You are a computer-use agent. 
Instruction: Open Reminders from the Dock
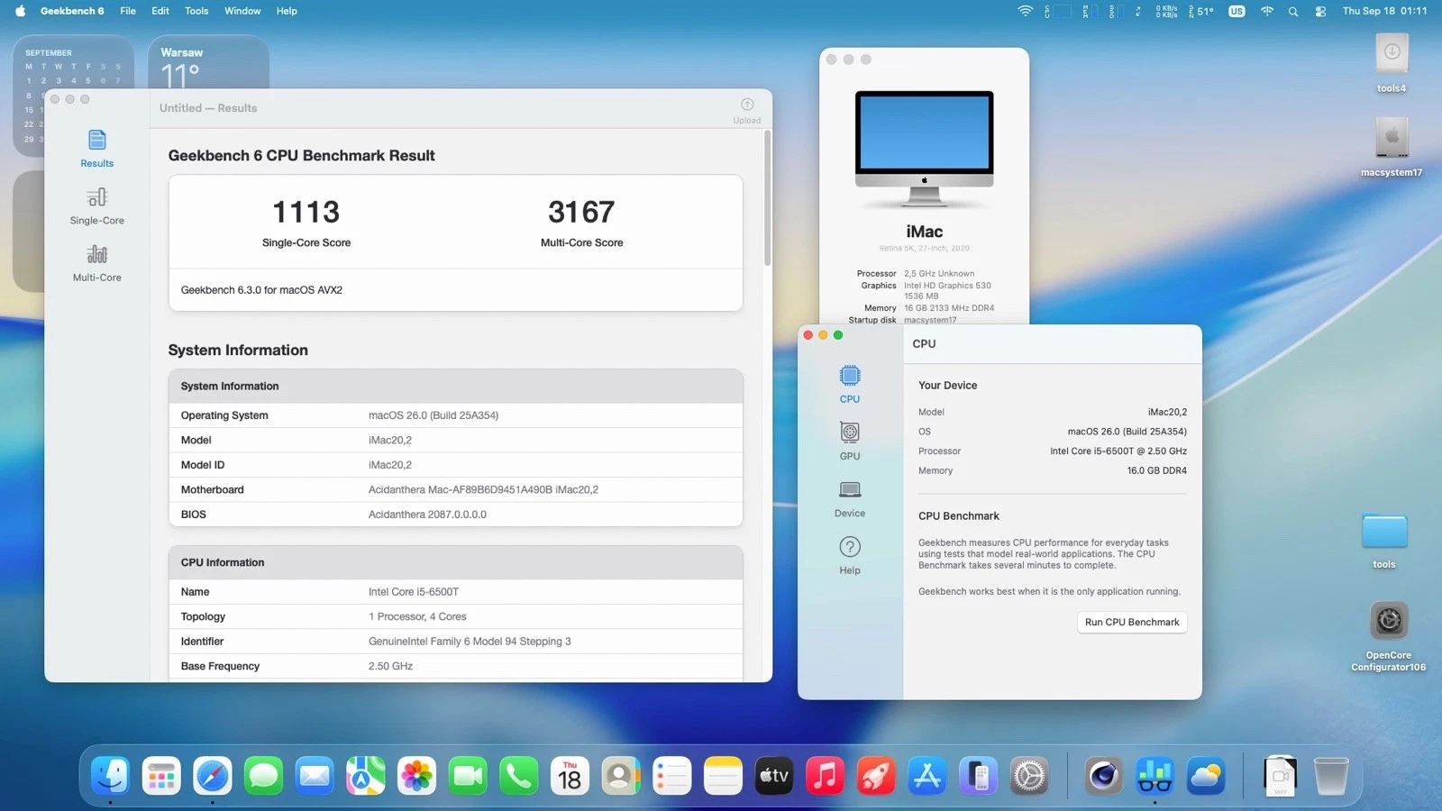point(672,775)
